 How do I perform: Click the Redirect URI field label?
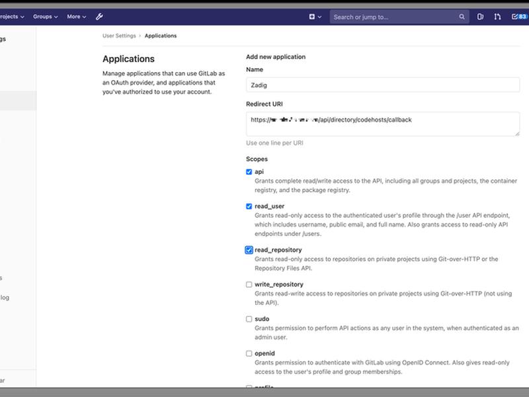[x=264, y=105]
